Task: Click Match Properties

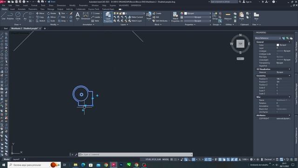Action: click(175, 17)
